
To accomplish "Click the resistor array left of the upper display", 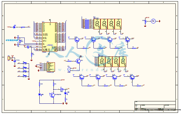I will (x=87, y=24).
